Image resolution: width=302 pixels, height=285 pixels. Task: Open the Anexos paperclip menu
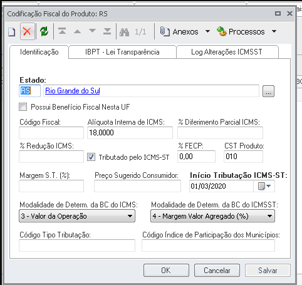pos(185,31)
